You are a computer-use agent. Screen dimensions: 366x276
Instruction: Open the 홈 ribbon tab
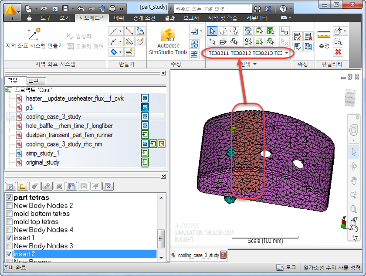(29, 18)
